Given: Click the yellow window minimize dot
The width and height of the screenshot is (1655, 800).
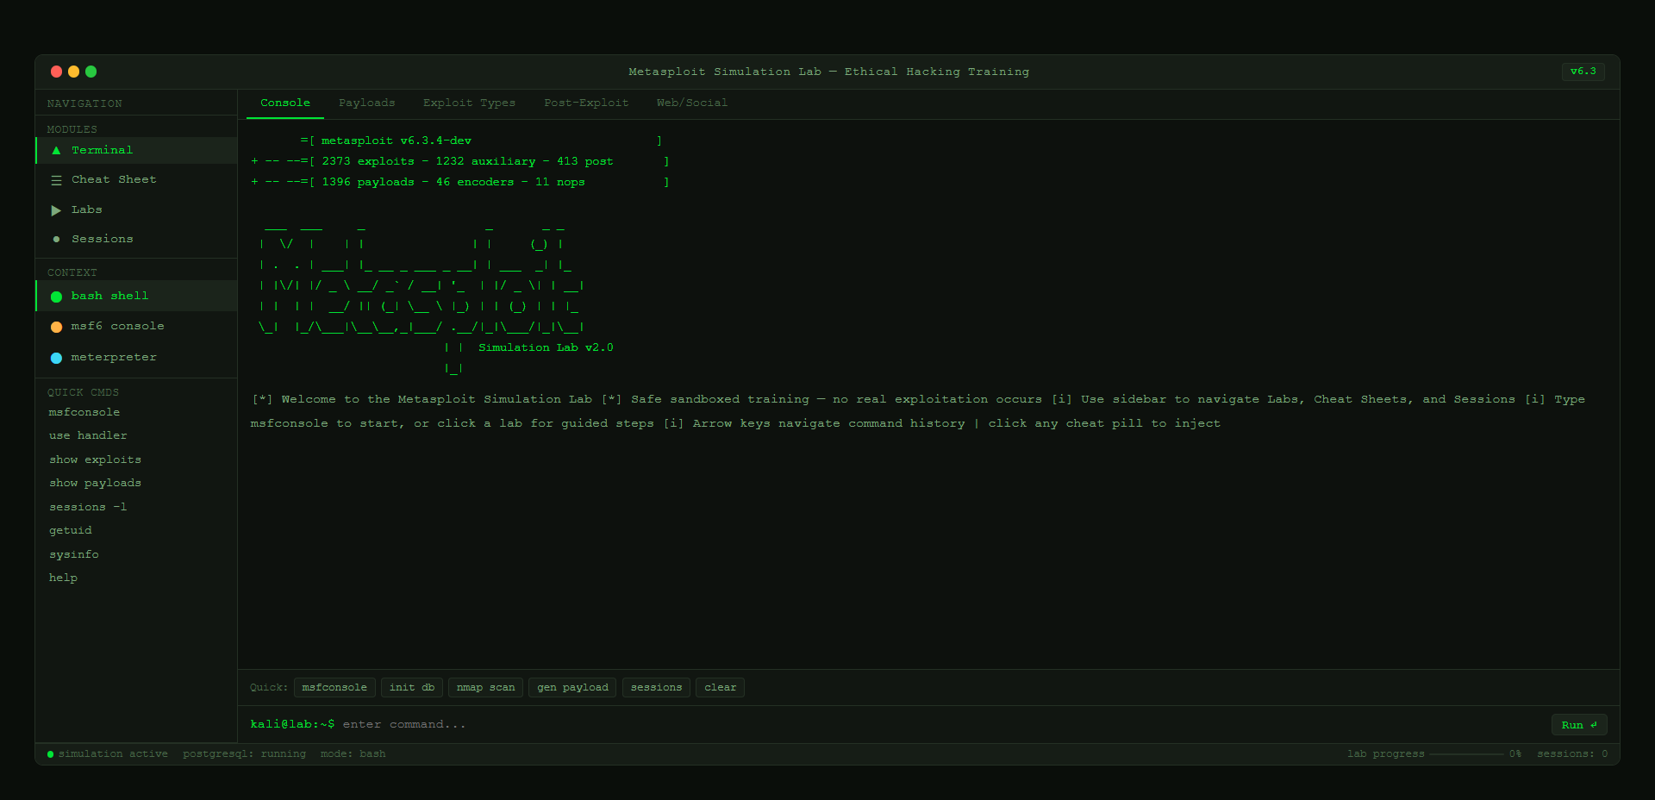Looking at the screenshot, I should click(73, 72).
